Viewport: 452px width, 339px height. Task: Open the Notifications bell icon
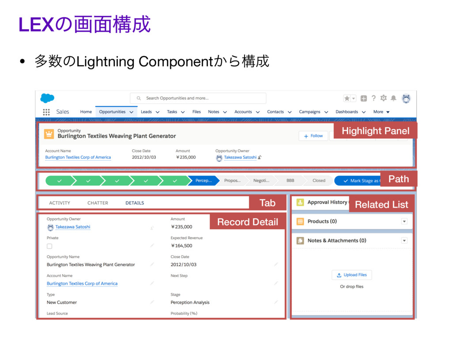click(393, 98)
